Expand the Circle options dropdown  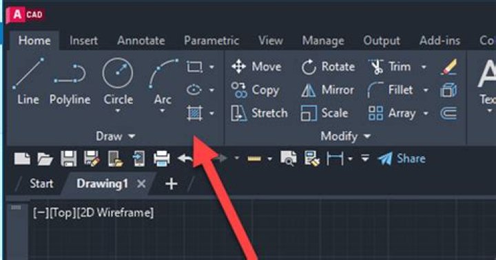(x=118, y=110)
